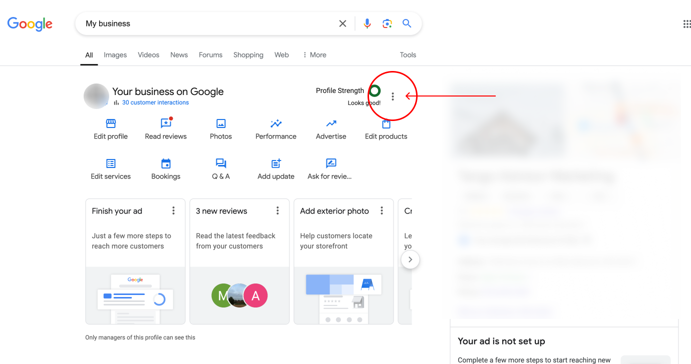Open Bookings calendar icon
The width and height of the screenshot is (691, 364).
click(166, 163)
